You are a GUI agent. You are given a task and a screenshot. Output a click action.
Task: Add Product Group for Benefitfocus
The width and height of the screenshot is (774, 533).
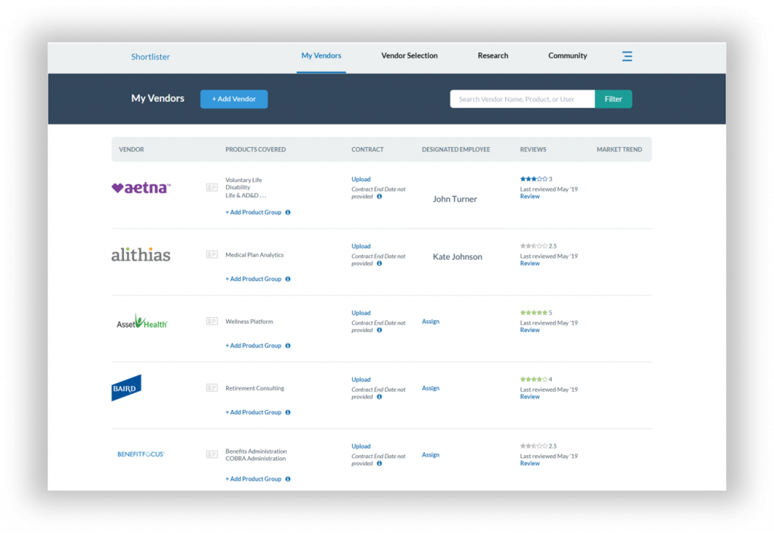(x=253, y=479)
